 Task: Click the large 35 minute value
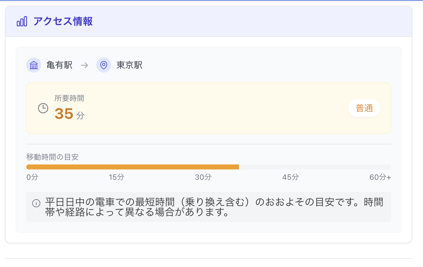[64, 114]
